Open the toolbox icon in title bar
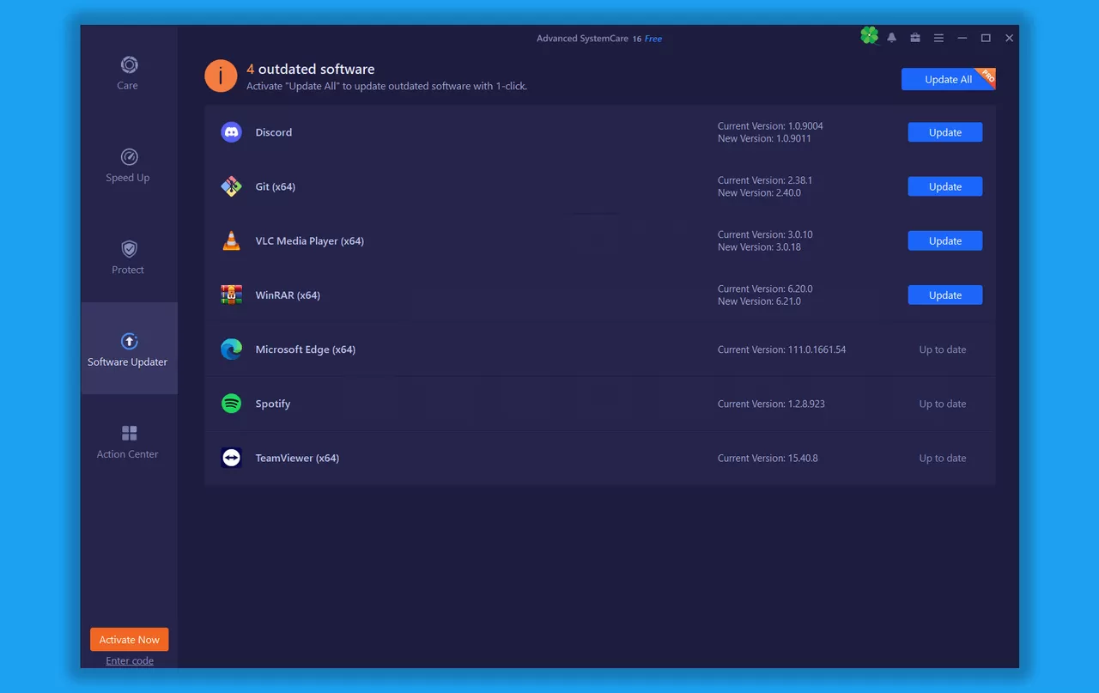Viewport: 1099px width, 693px height. (914, 38)
